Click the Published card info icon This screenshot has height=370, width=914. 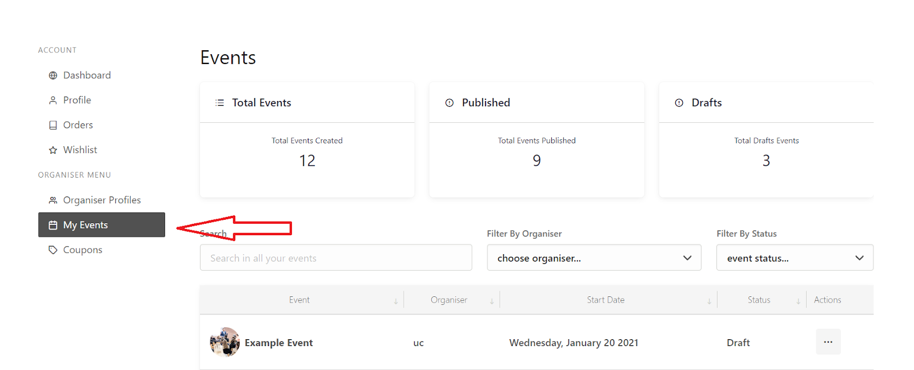pyautogui.click(x=450, y=103)
